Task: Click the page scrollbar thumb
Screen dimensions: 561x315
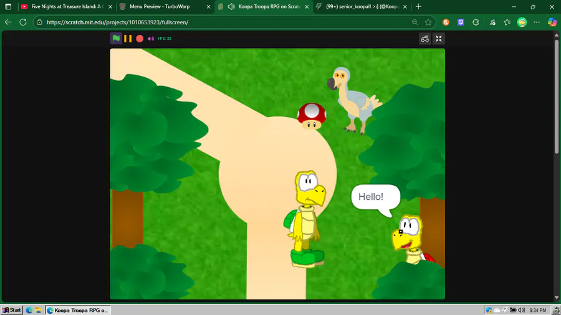Action: pos(557,96)
